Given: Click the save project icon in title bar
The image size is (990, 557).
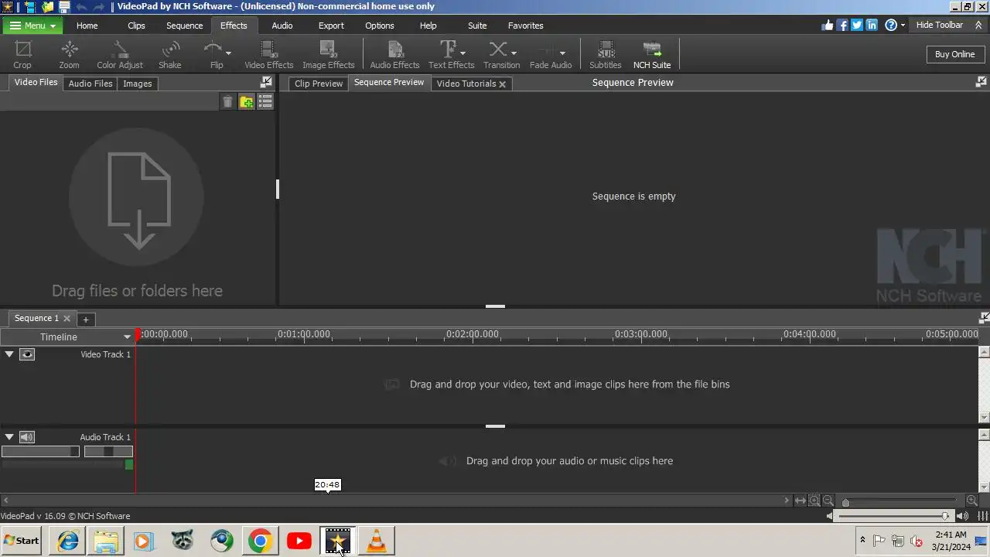Looking at the screenshot, I should point(65,7).
